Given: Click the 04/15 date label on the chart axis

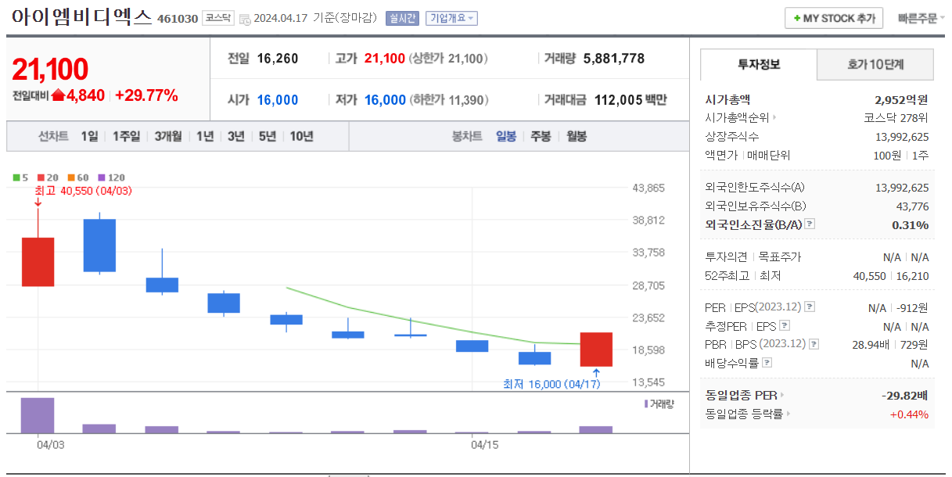Looking at the screenshot, I should point(485,444).
